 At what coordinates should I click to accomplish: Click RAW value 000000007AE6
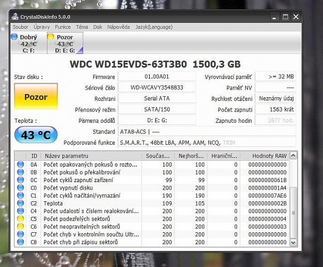click(268, 195)
